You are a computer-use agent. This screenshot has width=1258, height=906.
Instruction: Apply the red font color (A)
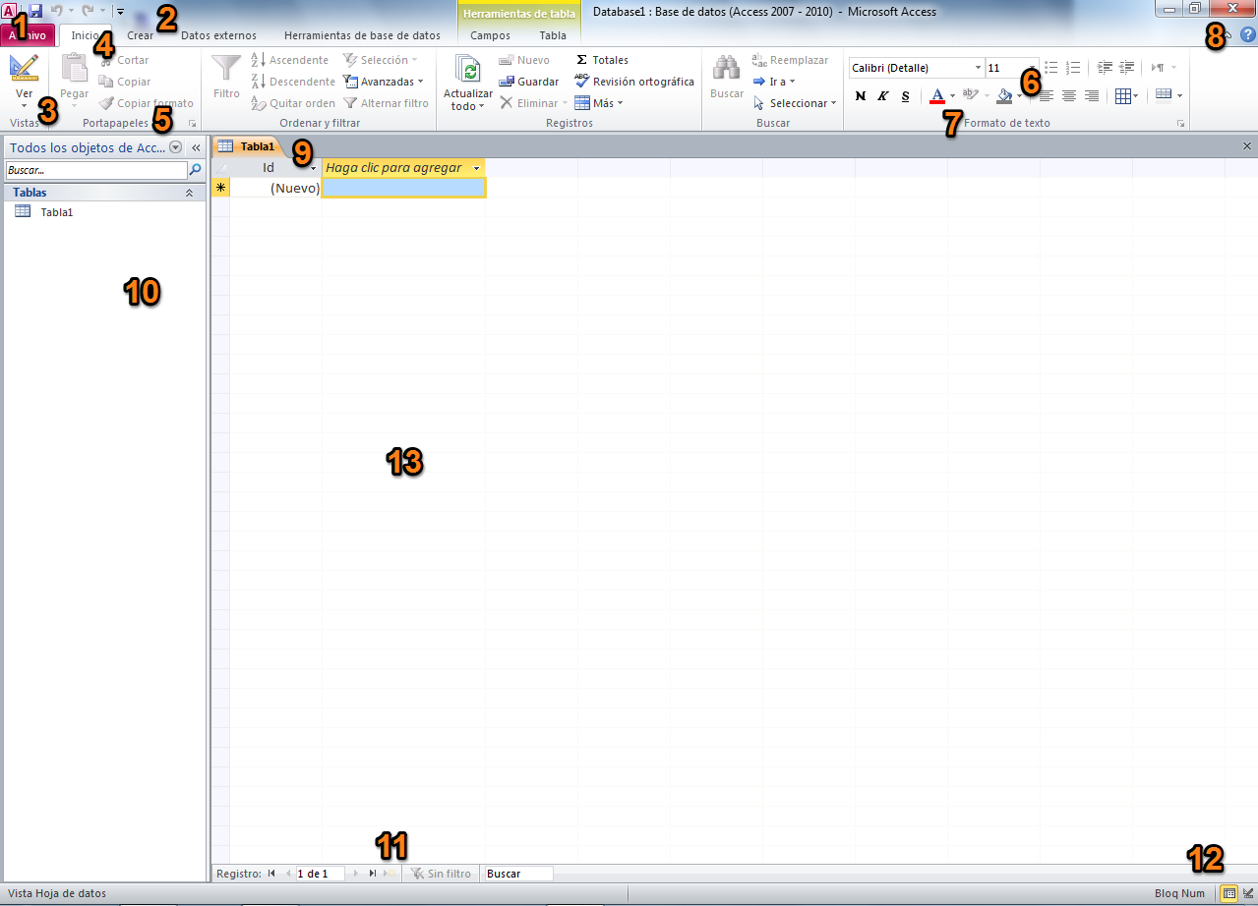pyautogui.click(x=936, y=96)
